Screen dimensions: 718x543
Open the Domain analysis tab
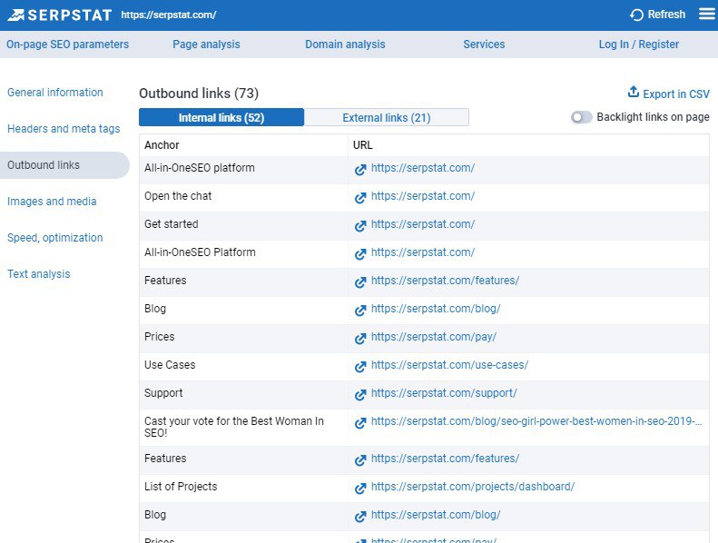point(345,44)
